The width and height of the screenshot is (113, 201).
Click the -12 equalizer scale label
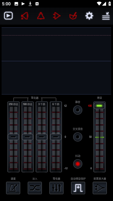click(66, 168)
